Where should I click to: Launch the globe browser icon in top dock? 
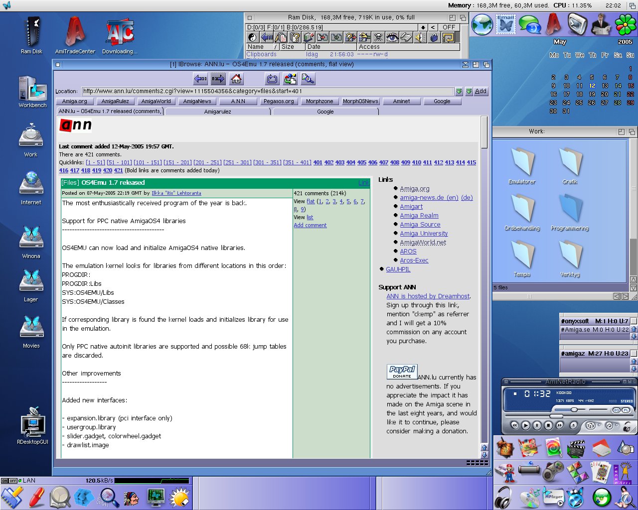click(x=482, y=24)
